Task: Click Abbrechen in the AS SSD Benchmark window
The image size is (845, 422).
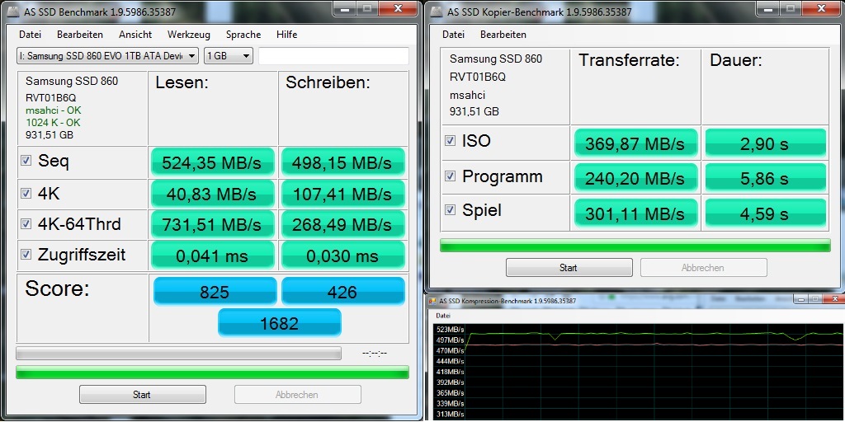Action: [297, 395]
